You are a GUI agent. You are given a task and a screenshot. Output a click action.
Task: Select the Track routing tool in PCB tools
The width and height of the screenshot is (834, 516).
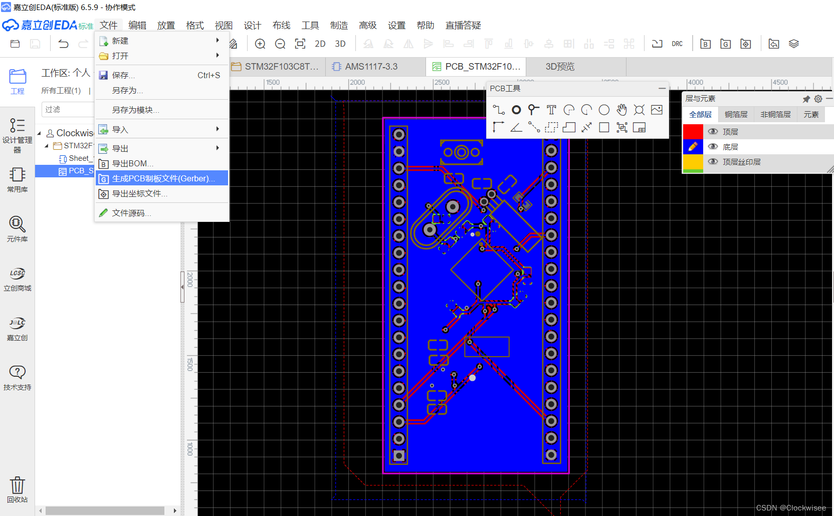tap(499, 110)
